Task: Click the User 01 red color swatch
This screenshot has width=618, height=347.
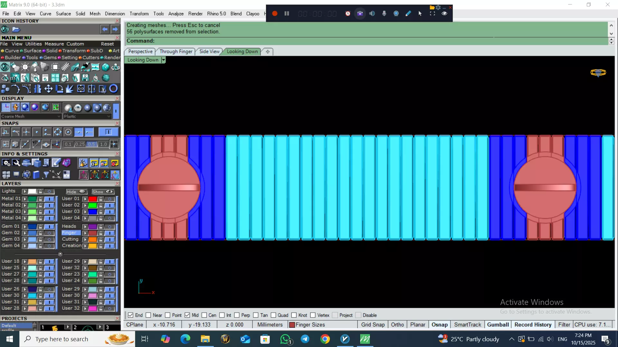Action: click(93, 199)
